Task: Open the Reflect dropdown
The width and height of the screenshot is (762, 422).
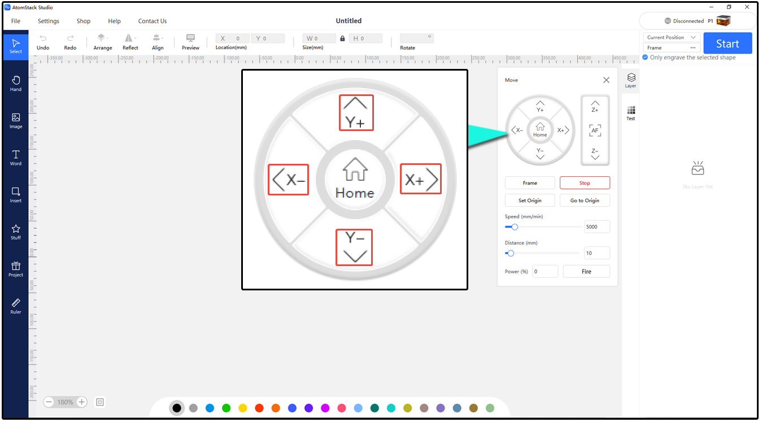Action: (x=130, y=42)
